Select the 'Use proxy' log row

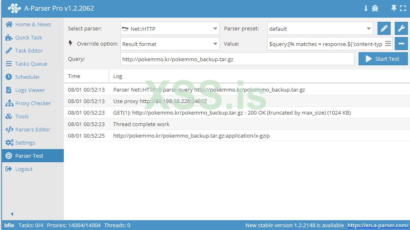(x=237, y=101)
